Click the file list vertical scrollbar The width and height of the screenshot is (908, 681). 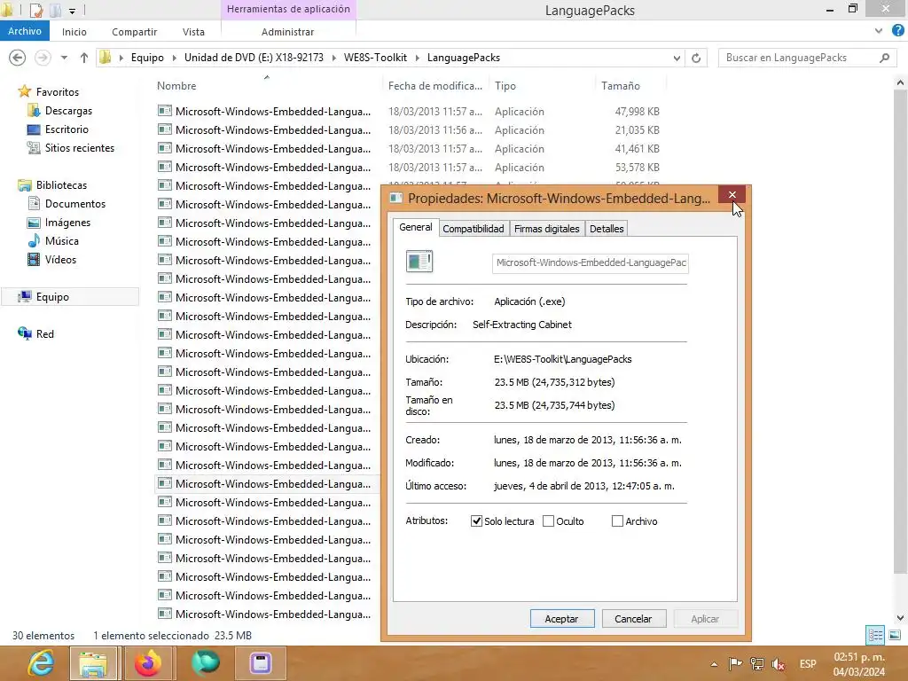(900, 330)
